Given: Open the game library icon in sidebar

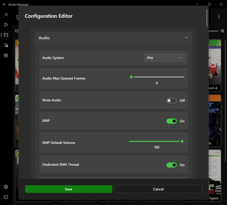Looking at the screenshot, I should 6,35.
